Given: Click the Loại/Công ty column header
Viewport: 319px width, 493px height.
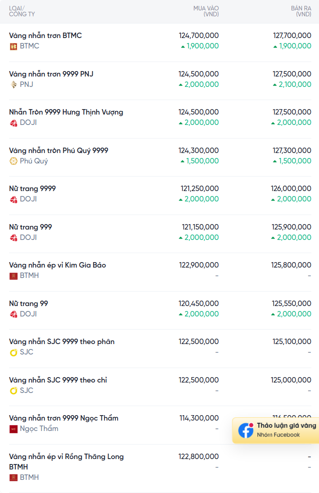Looking at the screenshot, I should point(22,11).
